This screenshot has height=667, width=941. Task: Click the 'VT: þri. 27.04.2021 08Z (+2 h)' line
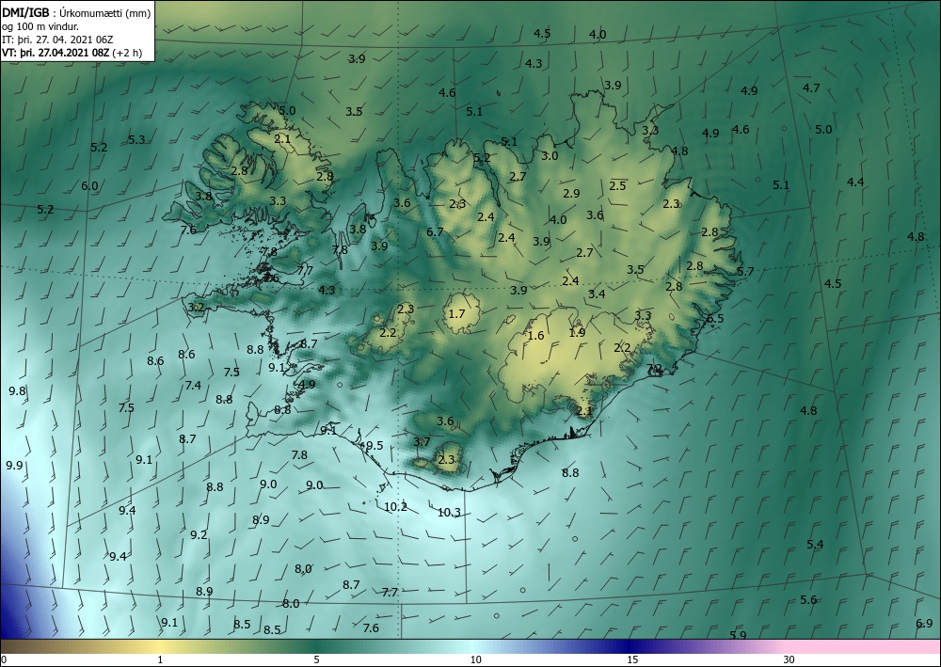tap(72, 53)
